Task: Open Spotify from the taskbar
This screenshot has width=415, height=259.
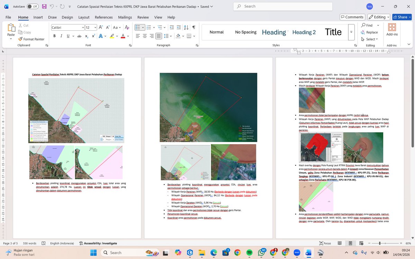Action: [250, 252]
